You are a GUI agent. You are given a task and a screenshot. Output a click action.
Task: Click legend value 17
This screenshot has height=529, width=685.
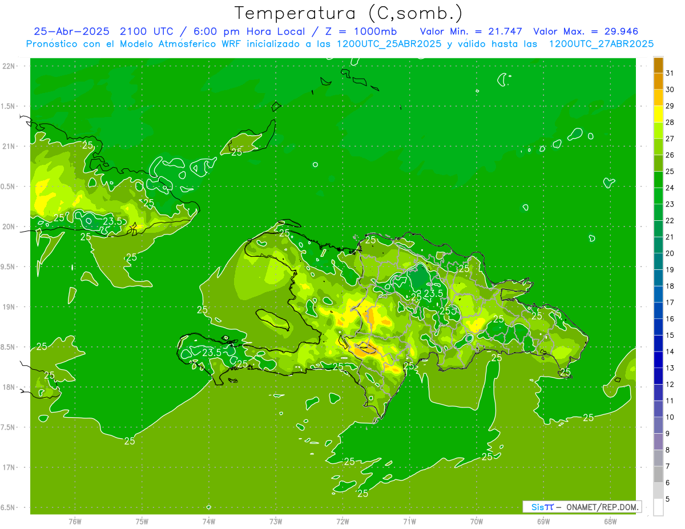[670, 302]
